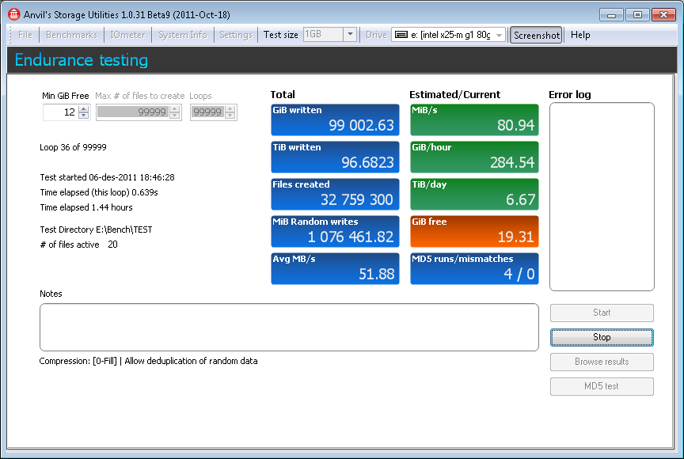Decrease the Loops value
Screen dimensions: 684x459
[x=230, y=116]
